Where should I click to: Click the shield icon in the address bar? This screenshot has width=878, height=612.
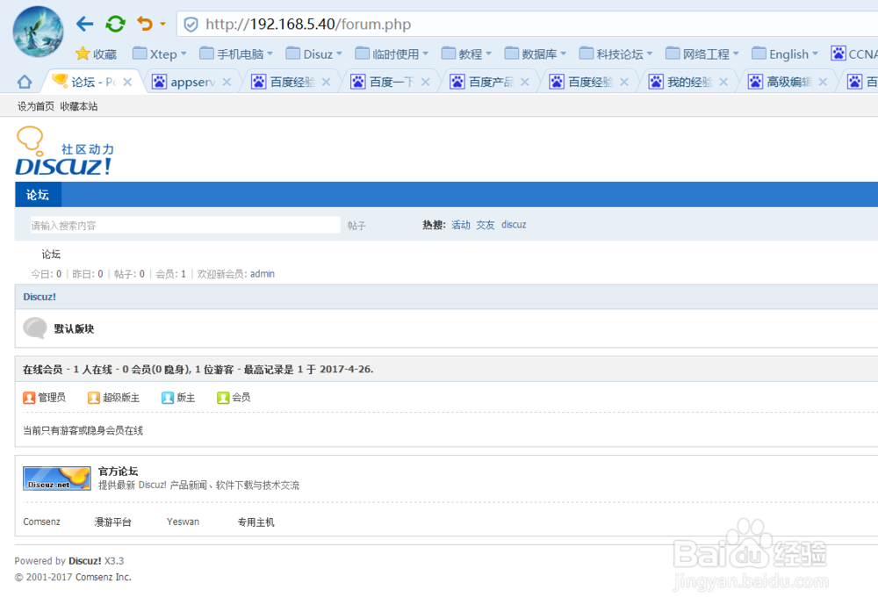(x=190, y=24)
